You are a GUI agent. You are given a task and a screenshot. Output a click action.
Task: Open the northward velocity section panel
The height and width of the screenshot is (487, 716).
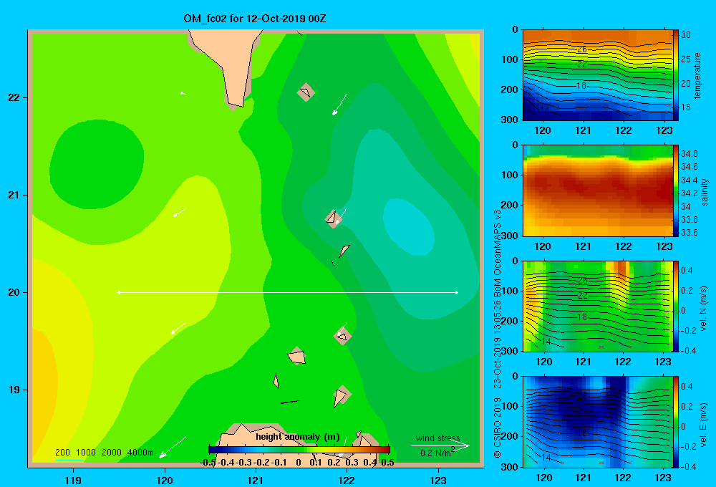coord(597,306)
